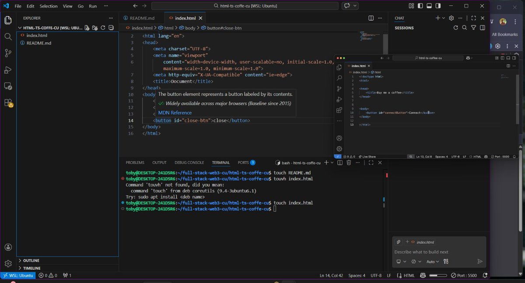Image resolution: width=525 pixels, height=283 pixels.
Task: Configure chat tools icon
Action: pos(446,262)
